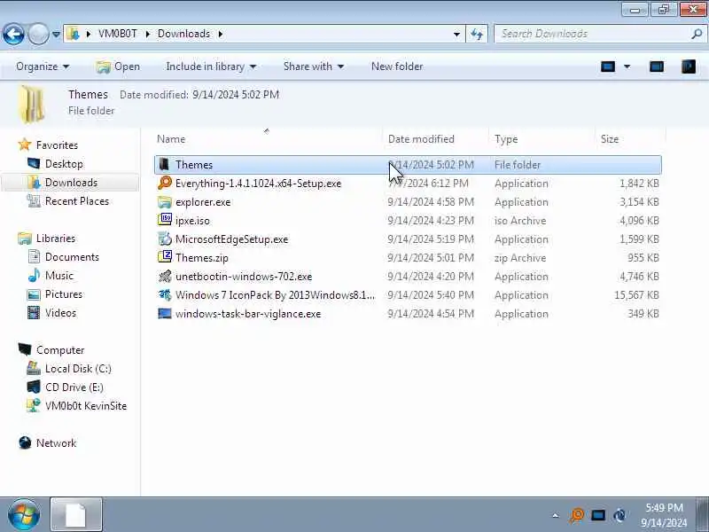Image resolution: width=709 pixels, height=532 pixels.
Task: Click the monitor tray icon
Action: point(597,515)
